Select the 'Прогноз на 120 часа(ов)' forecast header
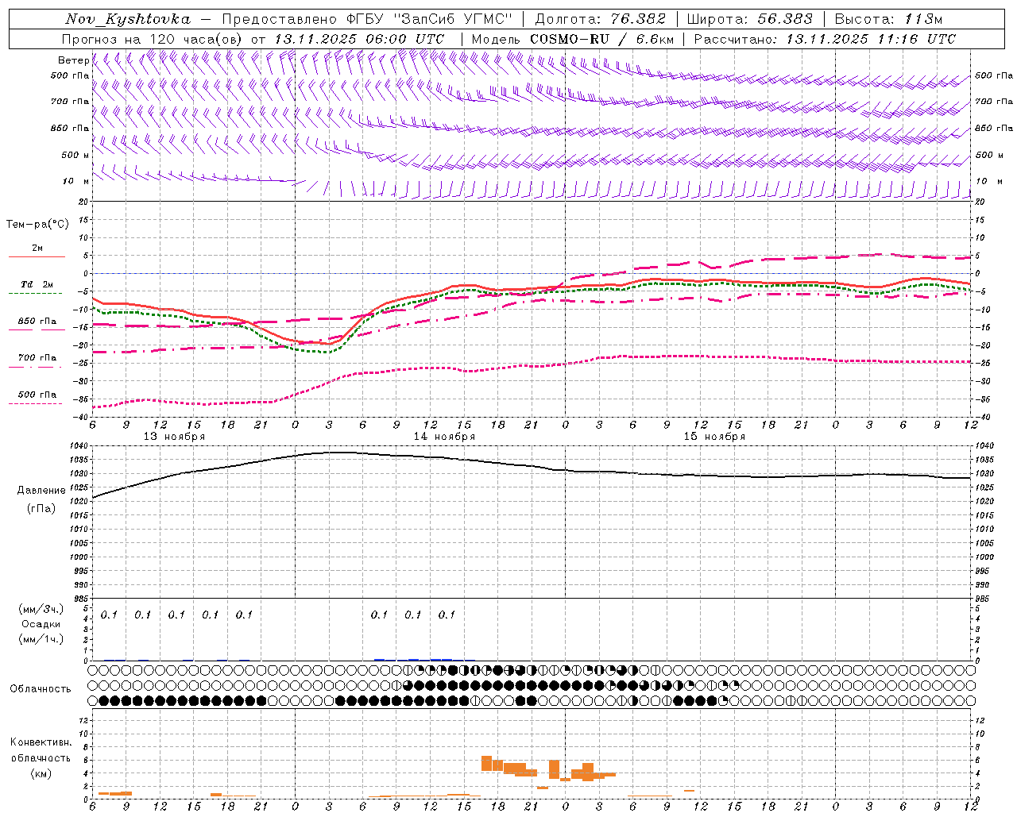 [x=153, y=39]
